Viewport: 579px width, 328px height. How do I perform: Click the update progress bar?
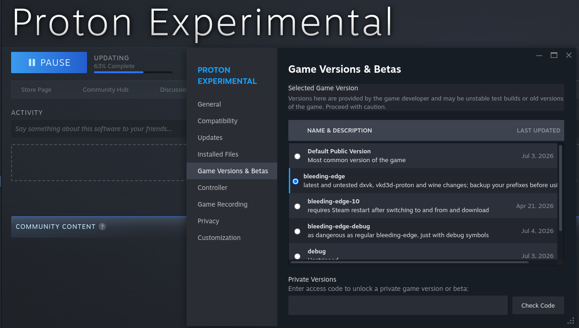[133, 72]
